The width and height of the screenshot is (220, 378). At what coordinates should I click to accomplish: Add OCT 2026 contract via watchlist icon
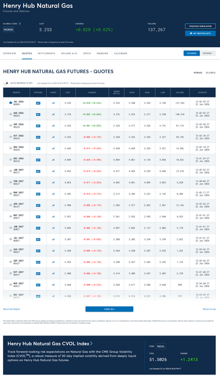pyautogui.click(x=11, y=136)
